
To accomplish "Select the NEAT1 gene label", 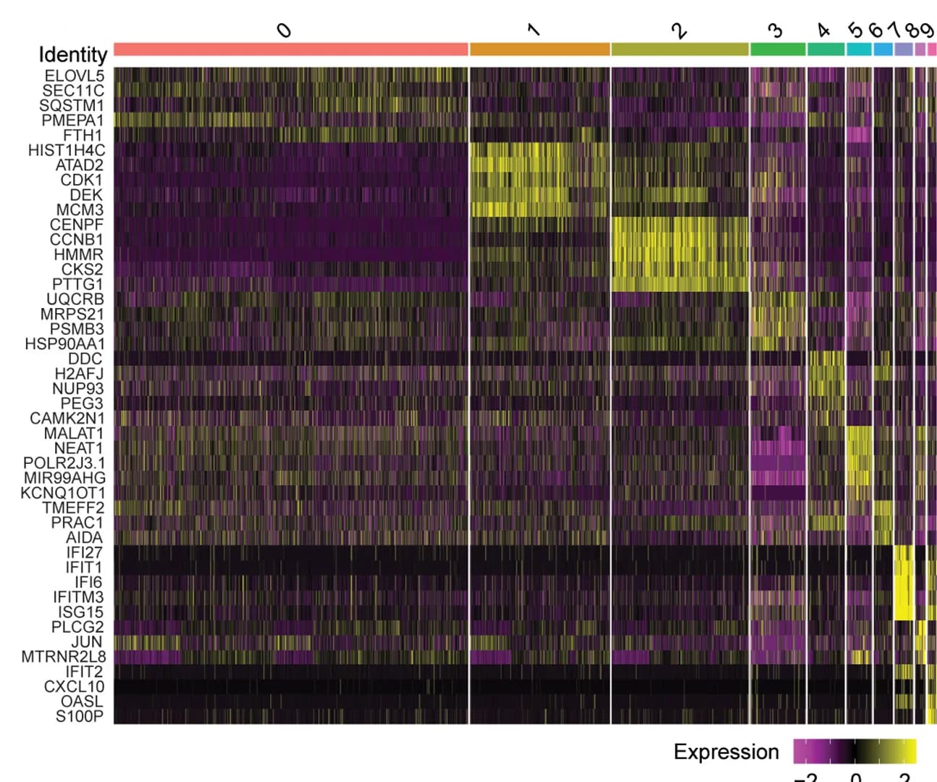I will click(x=79, y=448).
